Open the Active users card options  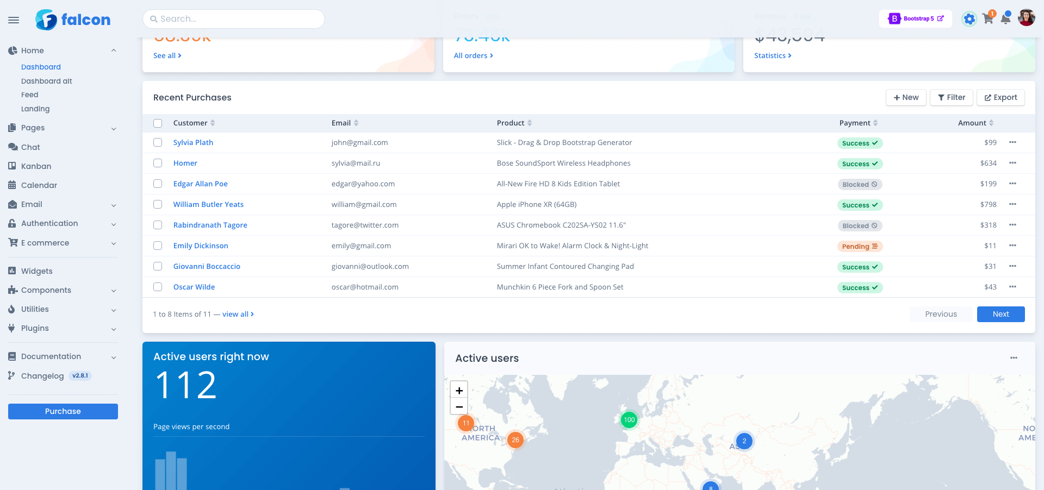point(1014,358)
